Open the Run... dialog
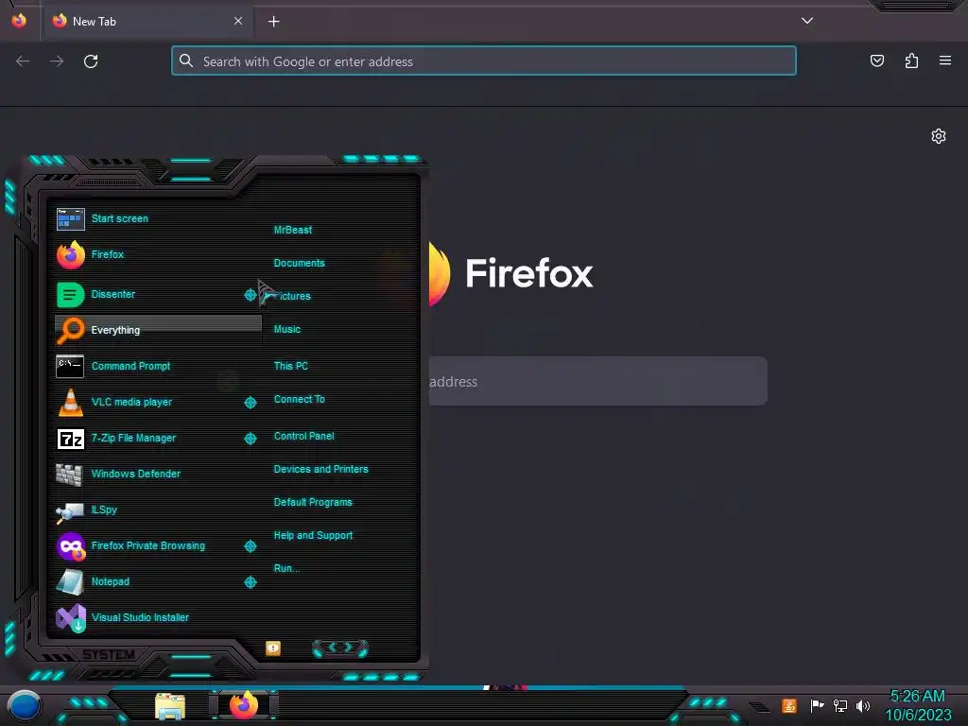968x726 pixels. coord(286,568)
